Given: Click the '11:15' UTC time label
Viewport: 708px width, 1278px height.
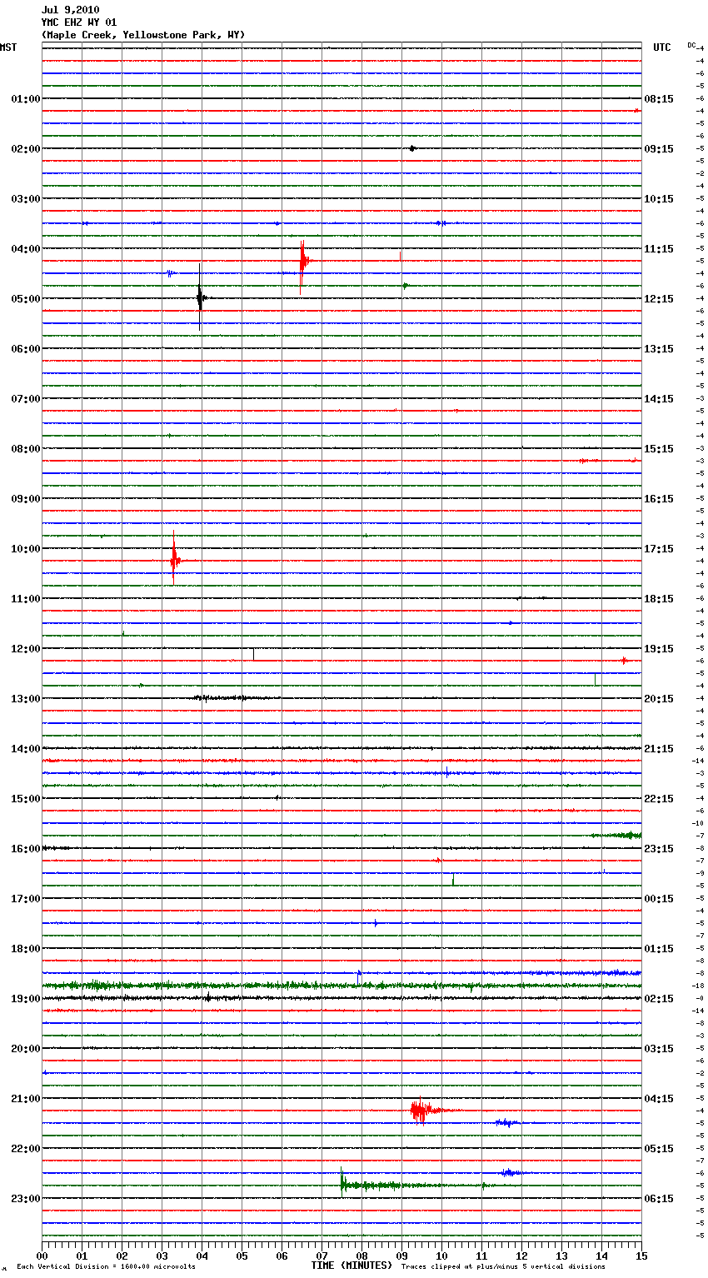Looking at the screenshot, I should (659, 249).
